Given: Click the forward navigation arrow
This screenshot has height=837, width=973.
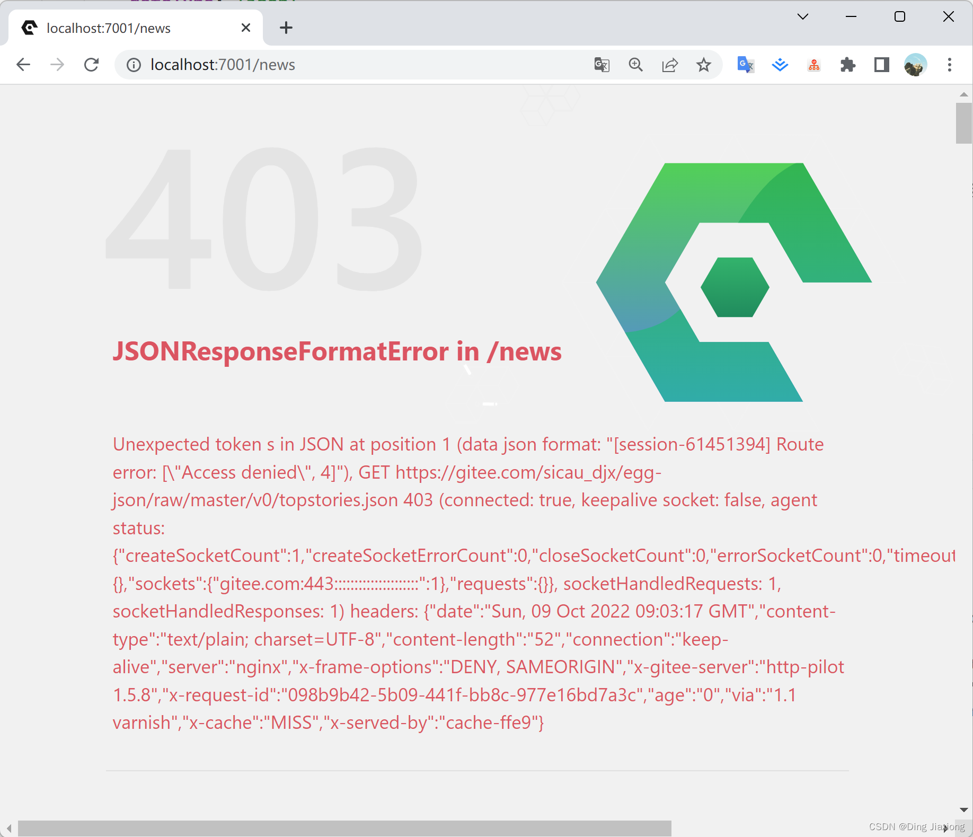Looking at the screenshot, I should [x=57, y=65].
